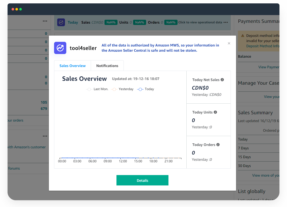Click the Payments Summary heading

click(259, 21)
